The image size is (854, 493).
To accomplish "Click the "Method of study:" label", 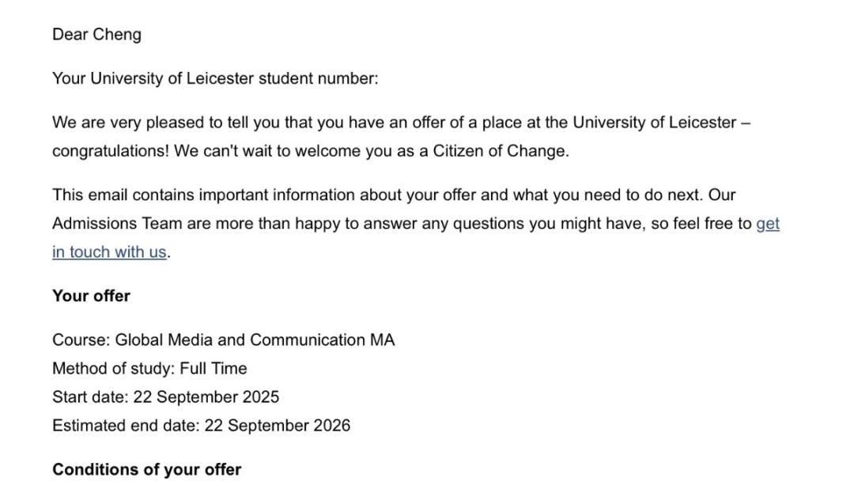I will 113,369.
